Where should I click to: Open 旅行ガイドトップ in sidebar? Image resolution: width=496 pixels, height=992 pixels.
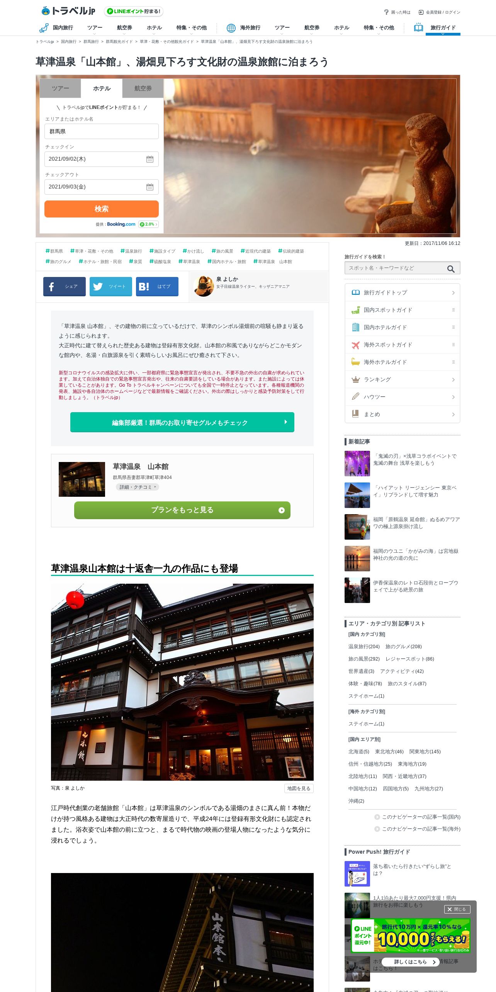(402, 292)
